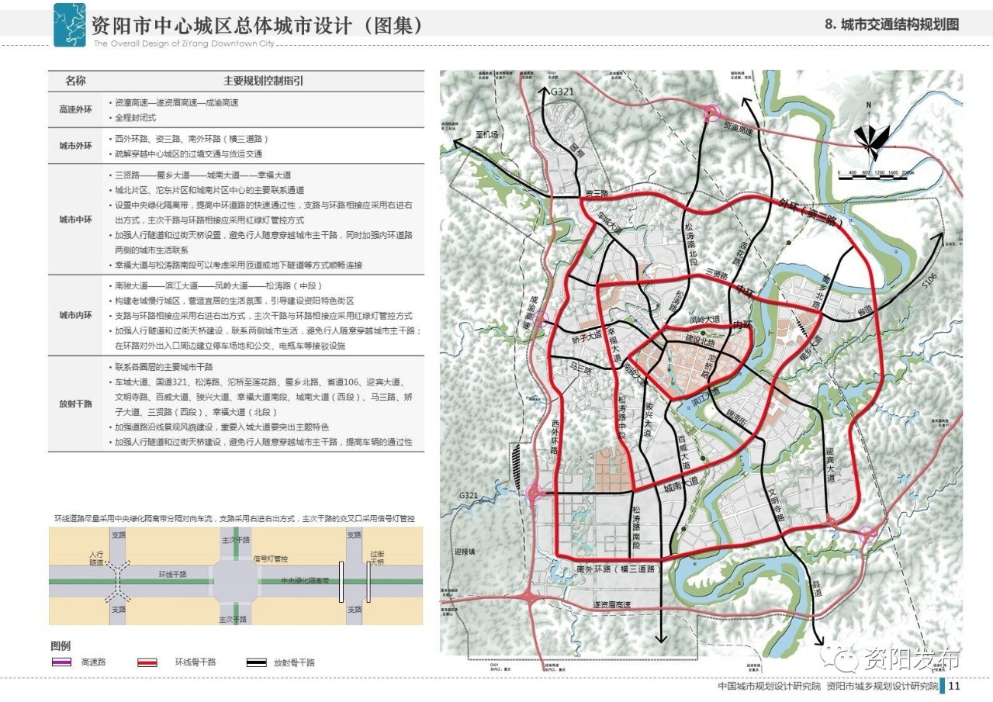Click the pedestrian tunnel dashed Y symbol
993x702 pixels.
coord(118,579)
